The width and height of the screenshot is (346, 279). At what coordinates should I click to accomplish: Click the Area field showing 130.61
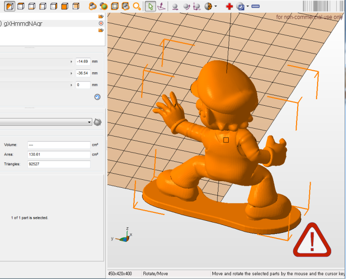pyautogui.click(x=59, y=155)
